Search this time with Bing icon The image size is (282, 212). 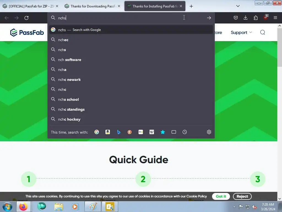pos(119,132)
